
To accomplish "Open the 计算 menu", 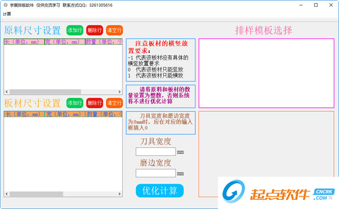I will [x=7, y=14].
